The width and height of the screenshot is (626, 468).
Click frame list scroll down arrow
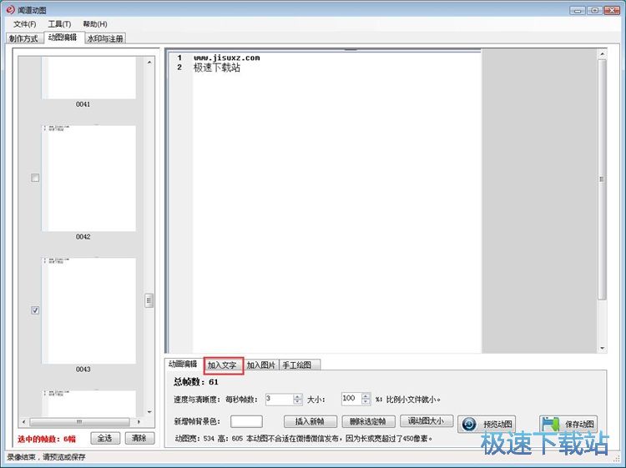click(149, 412)
